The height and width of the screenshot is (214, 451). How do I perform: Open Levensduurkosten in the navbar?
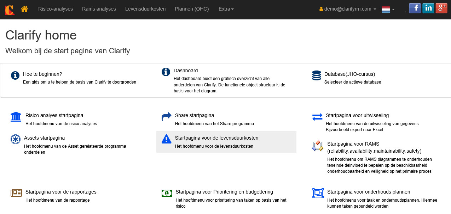coord(145,9)
